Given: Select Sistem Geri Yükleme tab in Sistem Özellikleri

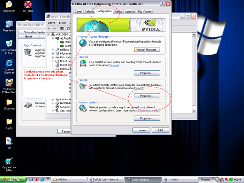Looking at the screenshot, I should (32, 32).
